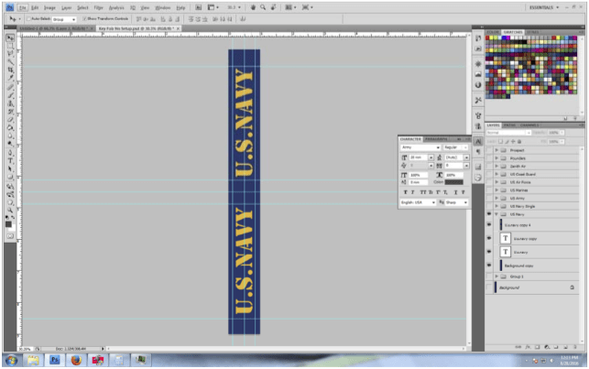
Task: Click the lock all icon in Layers panel
Action: click(519, 142)
